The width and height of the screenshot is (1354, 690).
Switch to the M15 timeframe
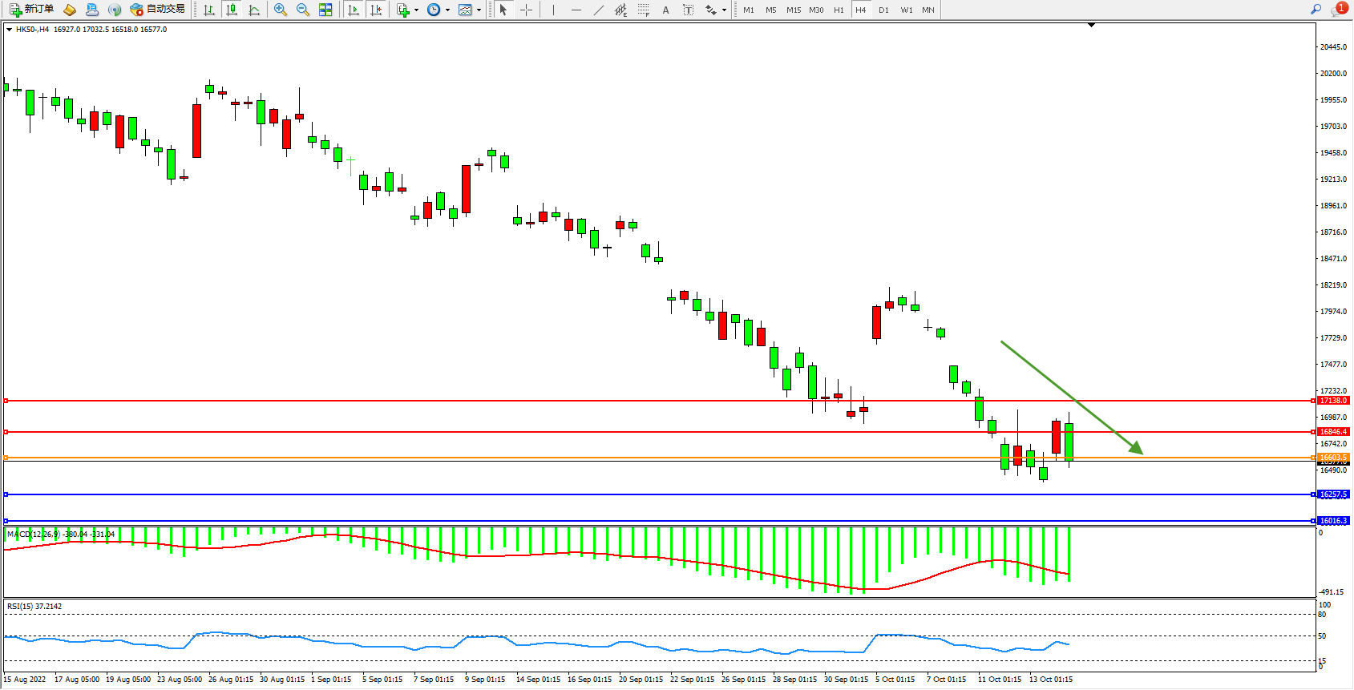point(793,10)
